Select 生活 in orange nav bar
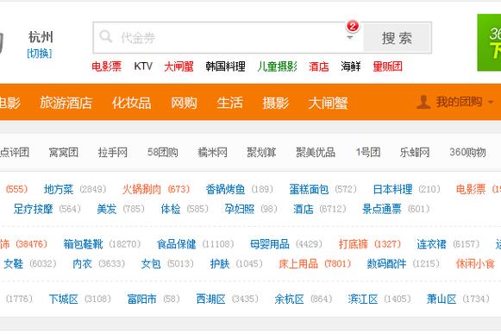Screen dimensions: 501x334 [x=229, y=103]
